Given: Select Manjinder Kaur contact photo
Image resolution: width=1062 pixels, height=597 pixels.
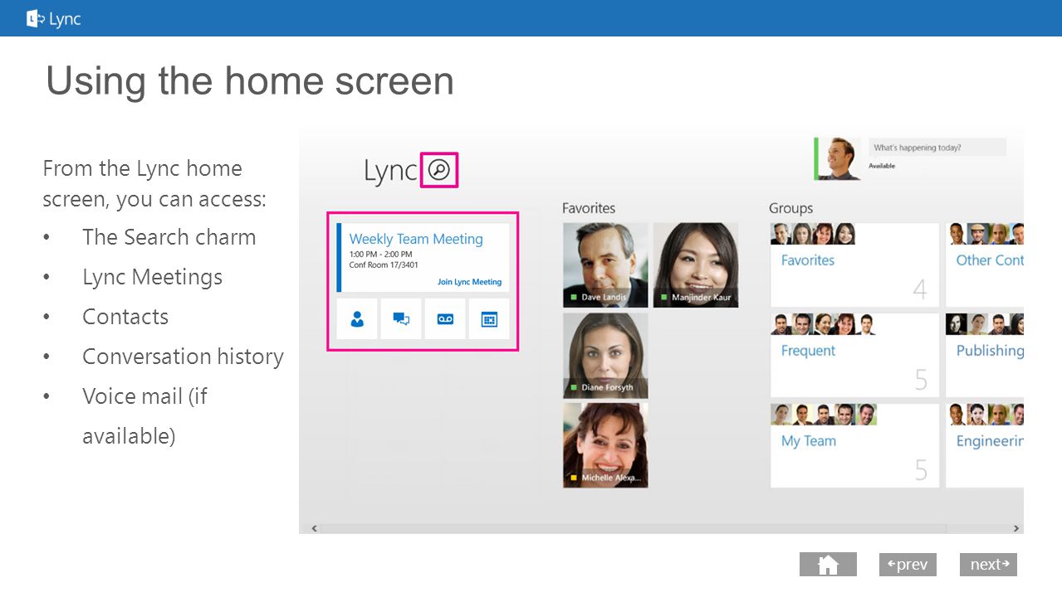Looking at the screenshot, I should click(696, 265).
